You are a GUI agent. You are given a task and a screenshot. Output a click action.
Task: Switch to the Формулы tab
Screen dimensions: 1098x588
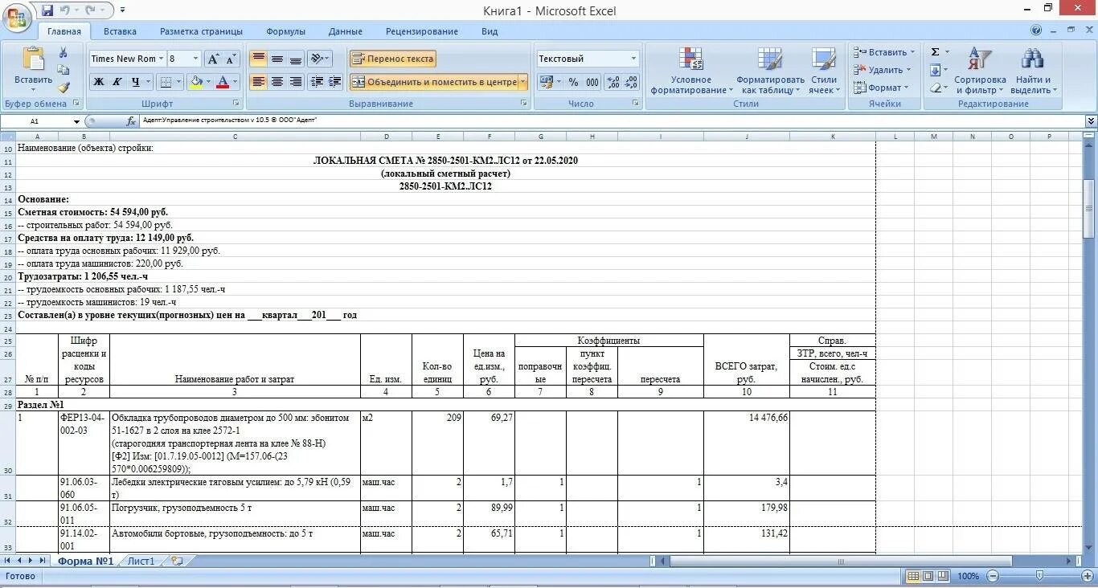tap(285, 31)
